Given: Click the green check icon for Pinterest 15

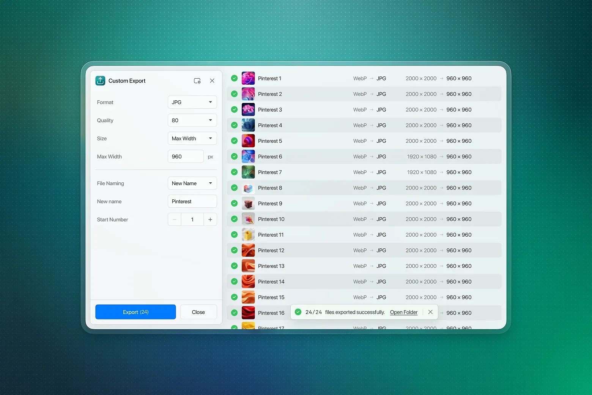Looking at the screenshot, I should (234, 297).
